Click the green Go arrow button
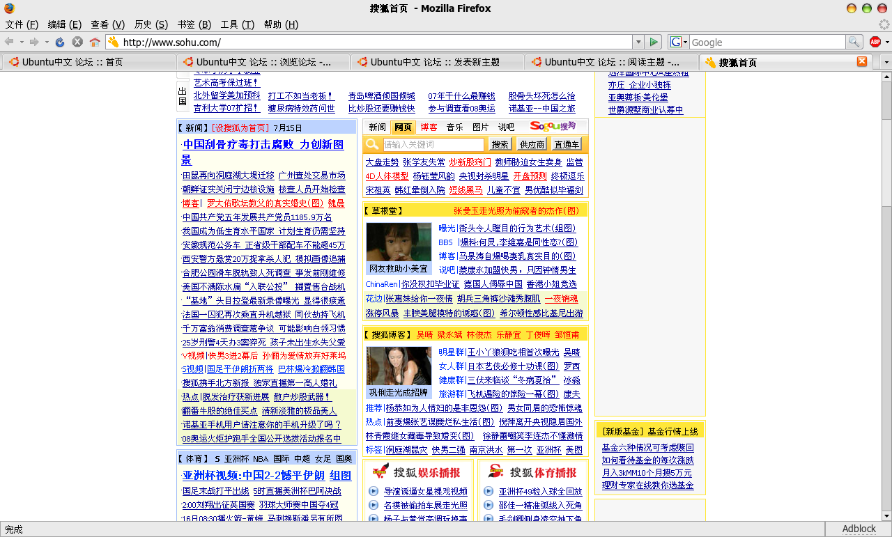The width and height of the screenshot is (892, 537). click(653, 42)
